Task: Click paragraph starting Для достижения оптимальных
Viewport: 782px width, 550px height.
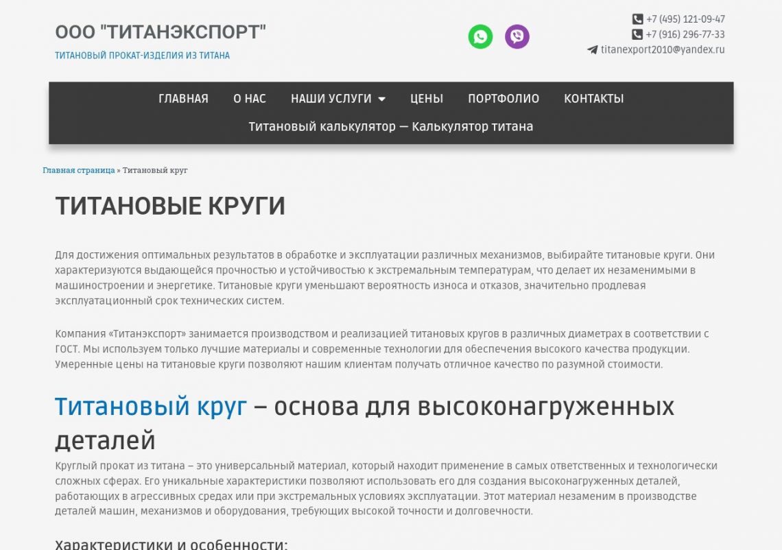Action: pyautogui.click(x=385, y=278)
